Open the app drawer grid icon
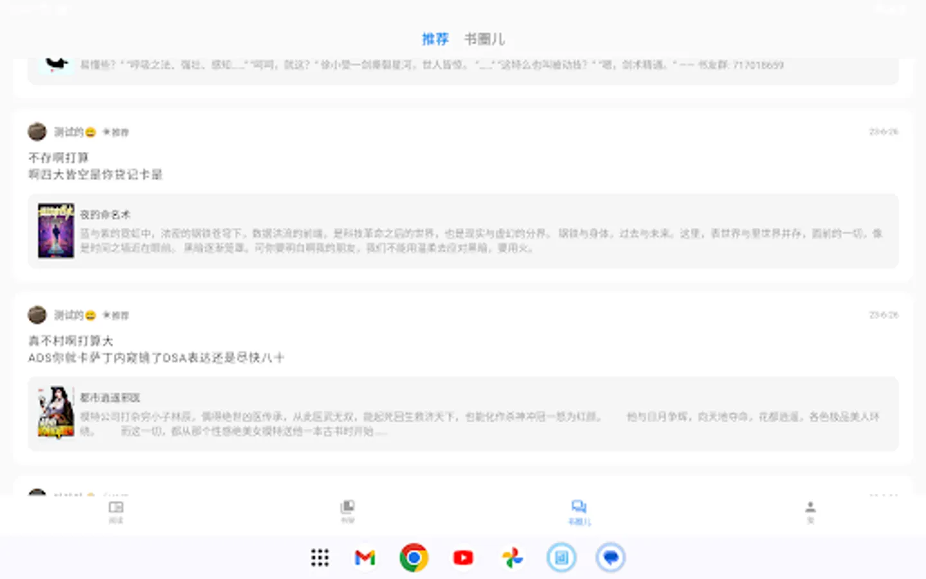Screen dimensions: 926x579 [x=320, y=558]
